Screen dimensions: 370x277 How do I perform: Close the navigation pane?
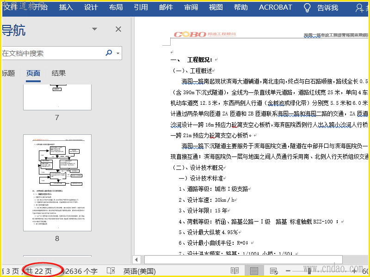(x=118, y=29)
